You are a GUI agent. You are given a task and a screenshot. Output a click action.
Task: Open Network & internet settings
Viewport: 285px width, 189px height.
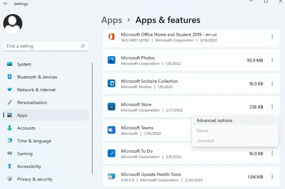pos(46,89)
